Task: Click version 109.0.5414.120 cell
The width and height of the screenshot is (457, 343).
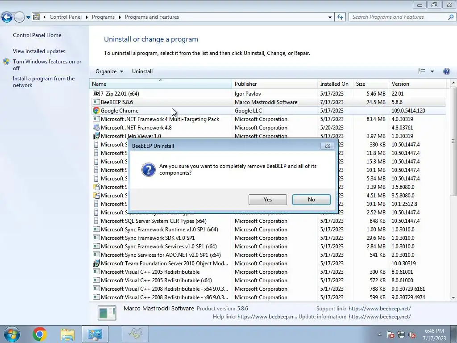Action: pyautogui.click(x=408, y=111)
